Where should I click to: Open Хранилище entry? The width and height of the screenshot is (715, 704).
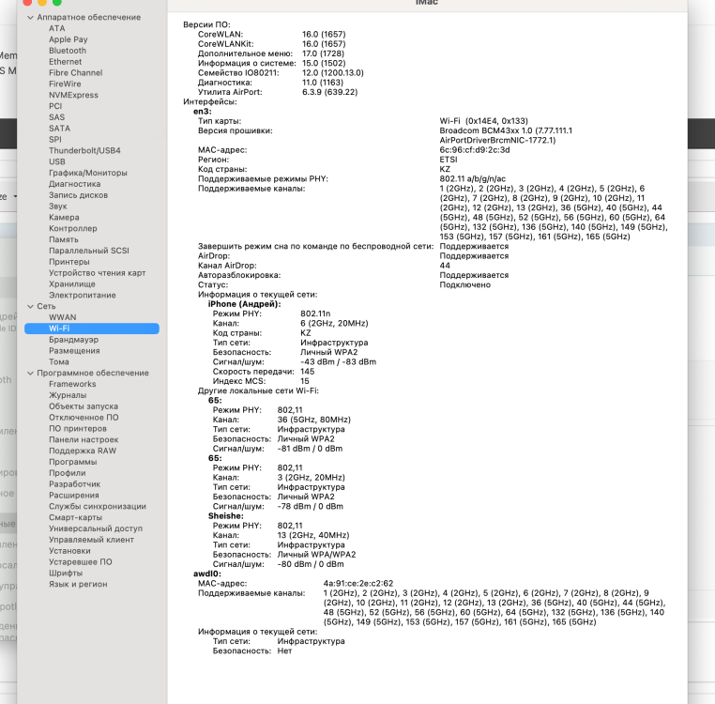point(72,283)
